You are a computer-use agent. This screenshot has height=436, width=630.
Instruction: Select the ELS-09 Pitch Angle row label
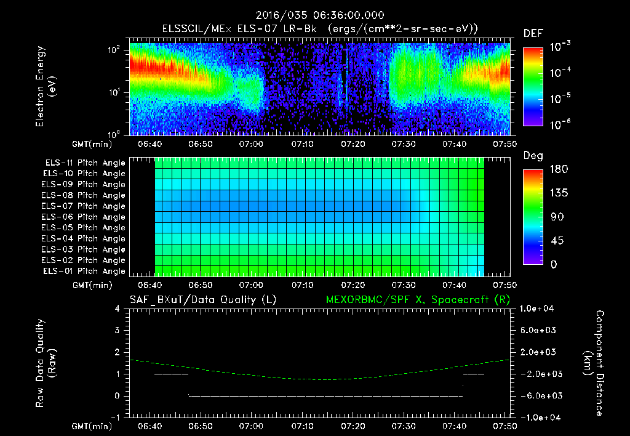[84, 185]
